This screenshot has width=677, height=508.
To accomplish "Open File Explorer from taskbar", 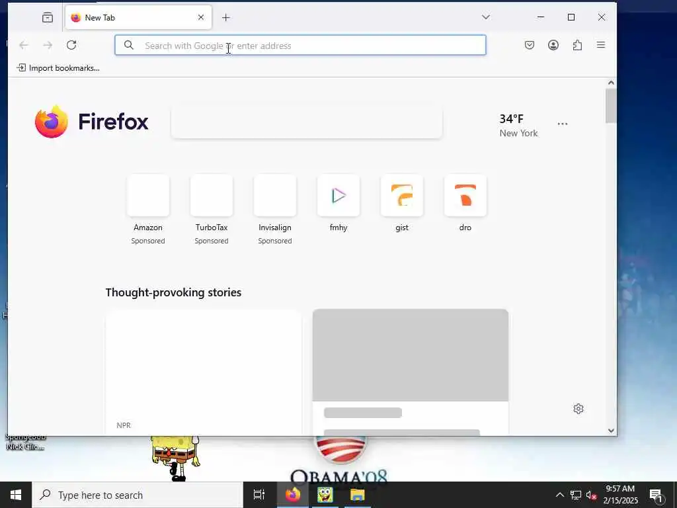I will [x=358, y=495].
